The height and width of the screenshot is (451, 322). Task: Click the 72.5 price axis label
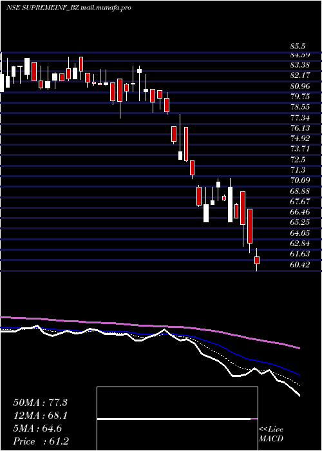click(298, 159)
